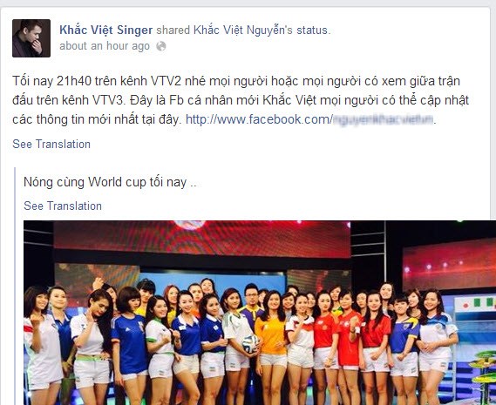Click See Translation under the shared status
Image resolution: width=496 pixels, height=405 pixels.
coord(63,206)
